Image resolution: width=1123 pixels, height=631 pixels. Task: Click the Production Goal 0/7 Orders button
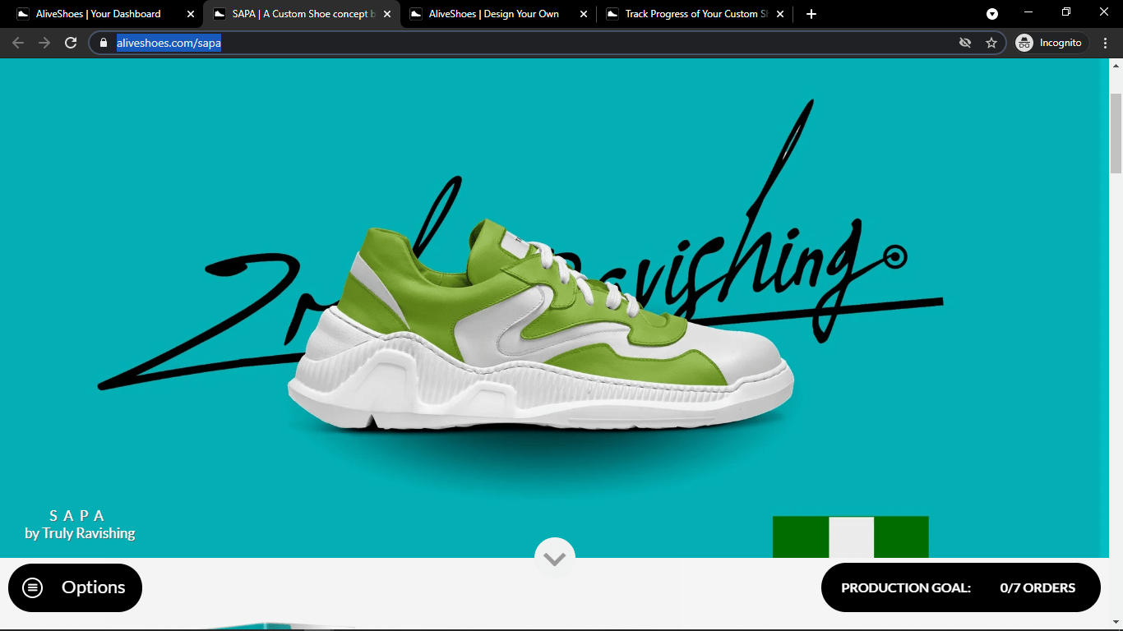[960, 587]
